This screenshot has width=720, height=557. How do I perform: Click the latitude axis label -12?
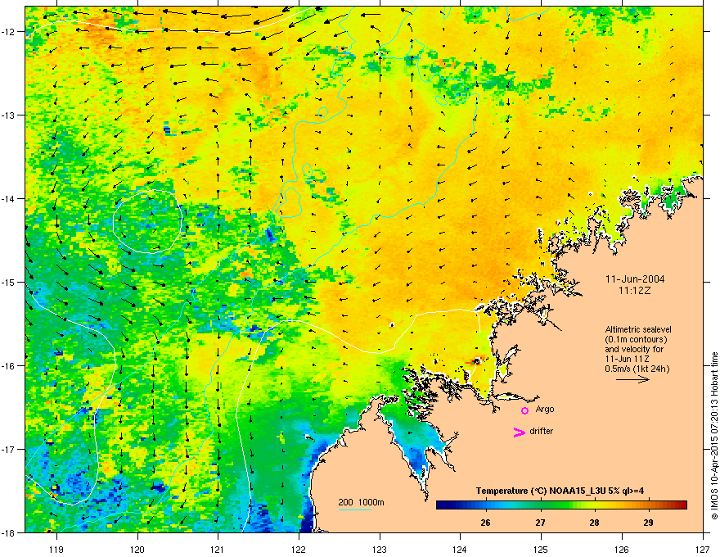click(9, 32)
